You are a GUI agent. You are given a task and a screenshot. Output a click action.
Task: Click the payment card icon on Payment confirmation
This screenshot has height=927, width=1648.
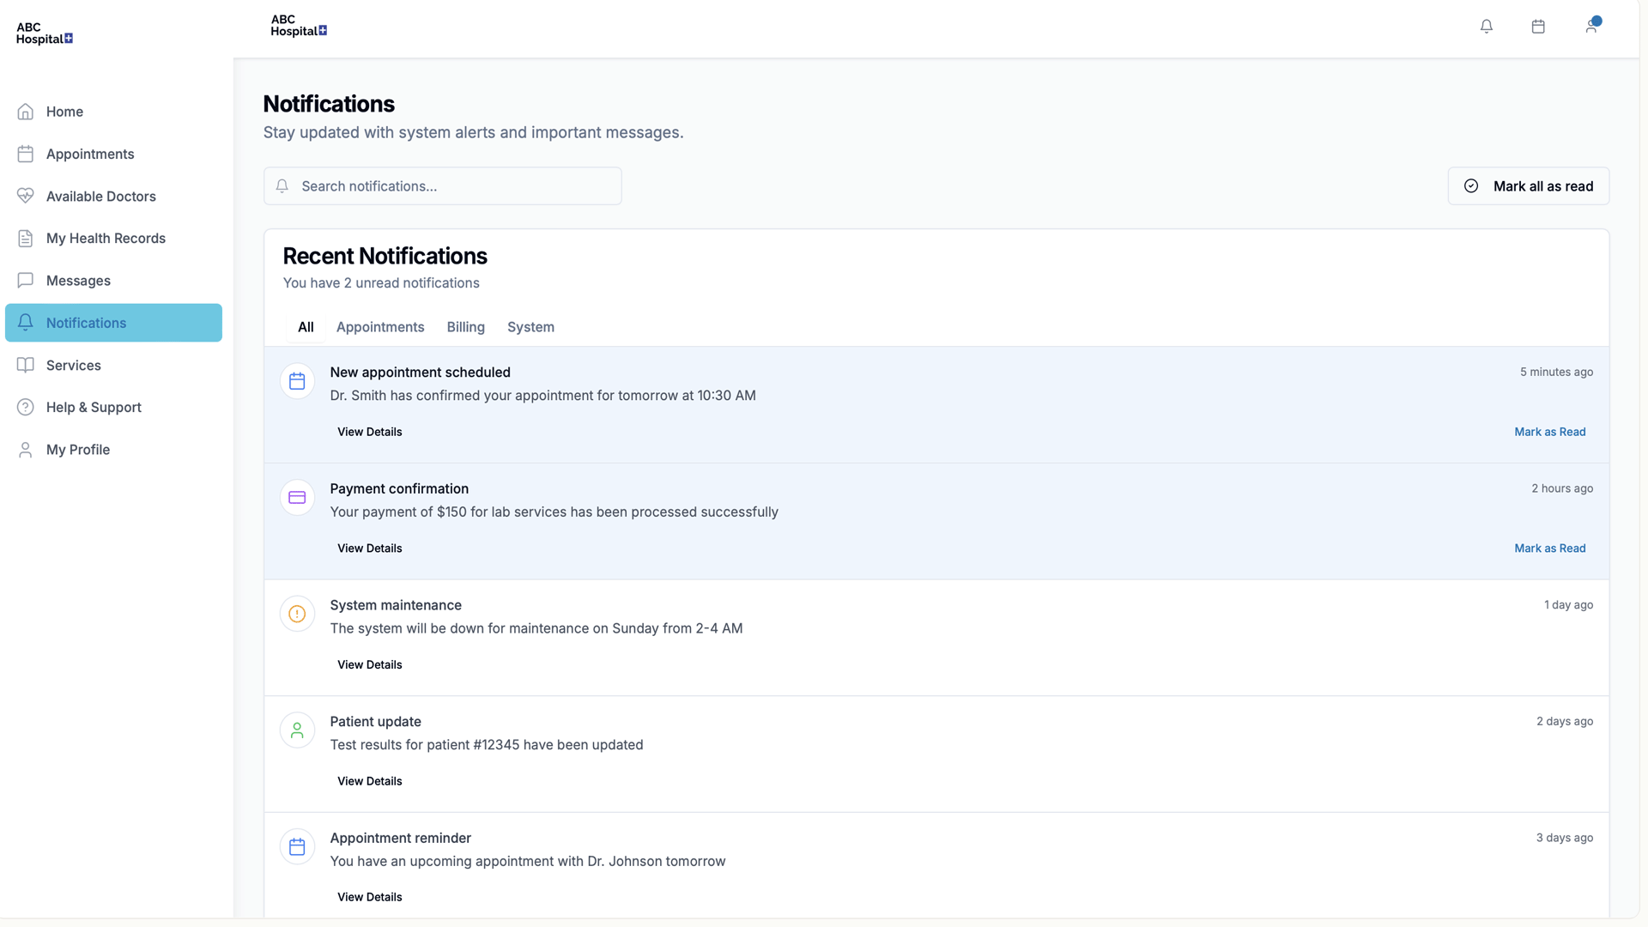click(x=297, y=497)
